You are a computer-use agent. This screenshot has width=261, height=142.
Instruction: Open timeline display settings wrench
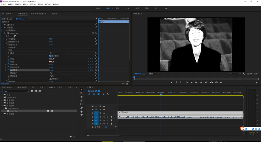(x=108, y=94)
